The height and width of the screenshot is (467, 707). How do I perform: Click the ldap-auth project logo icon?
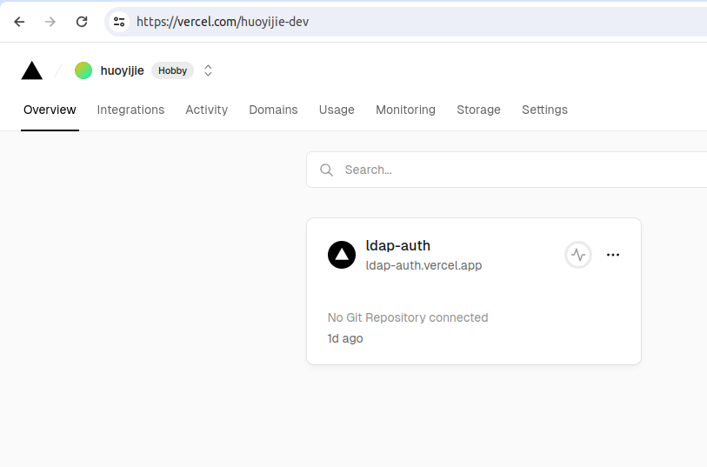tap(342, 255)
